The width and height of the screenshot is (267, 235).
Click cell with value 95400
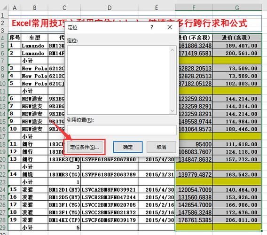(x=195, y=144)
